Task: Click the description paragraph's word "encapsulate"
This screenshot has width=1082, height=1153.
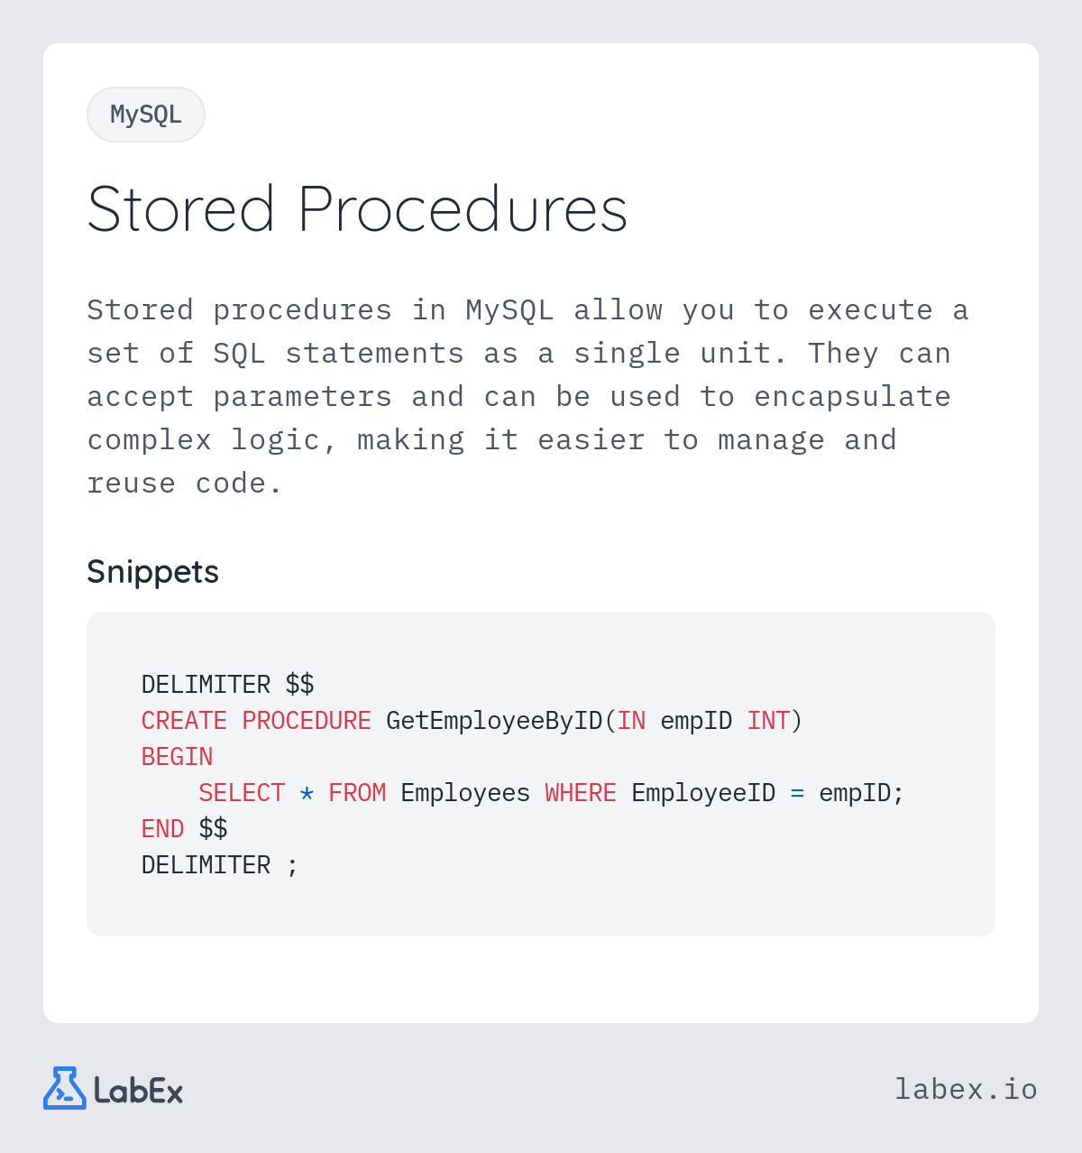Action: [852, 397]
